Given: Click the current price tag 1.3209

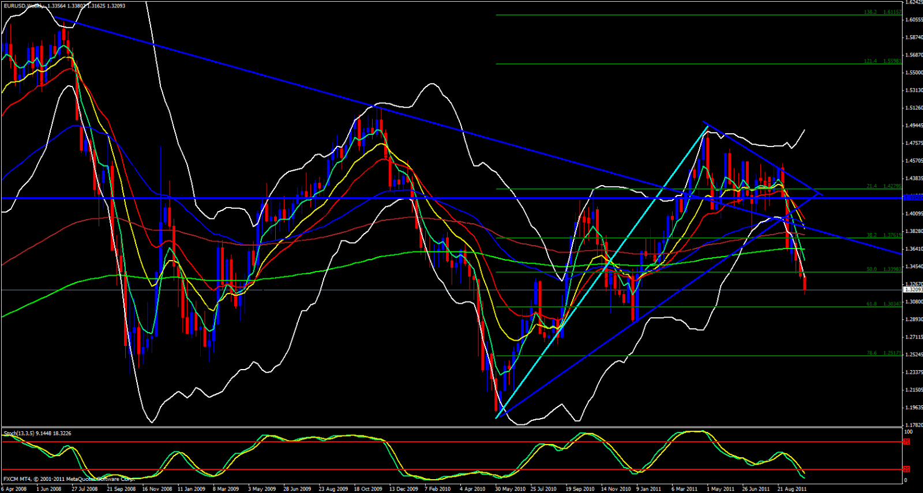Looking at the screenshot, I should tap(913, 290).
